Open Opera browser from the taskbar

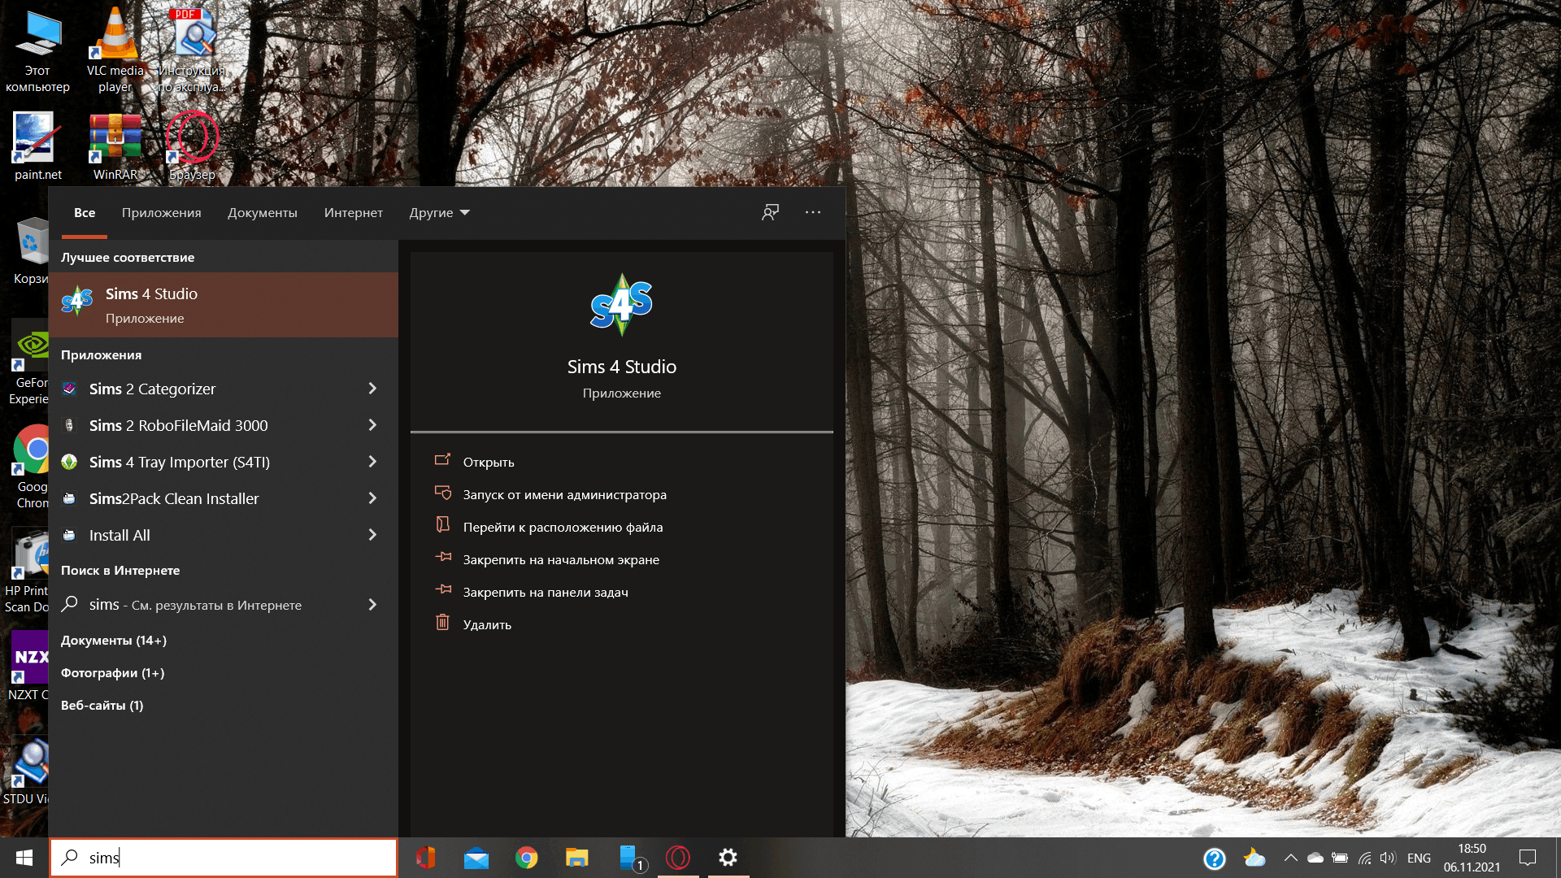pos(678,858)
